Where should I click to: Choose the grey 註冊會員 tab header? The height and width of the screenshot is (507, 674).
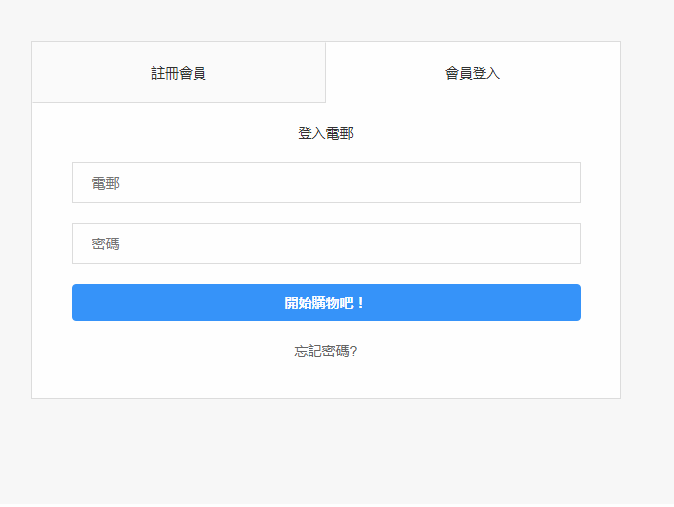[179, 73]
